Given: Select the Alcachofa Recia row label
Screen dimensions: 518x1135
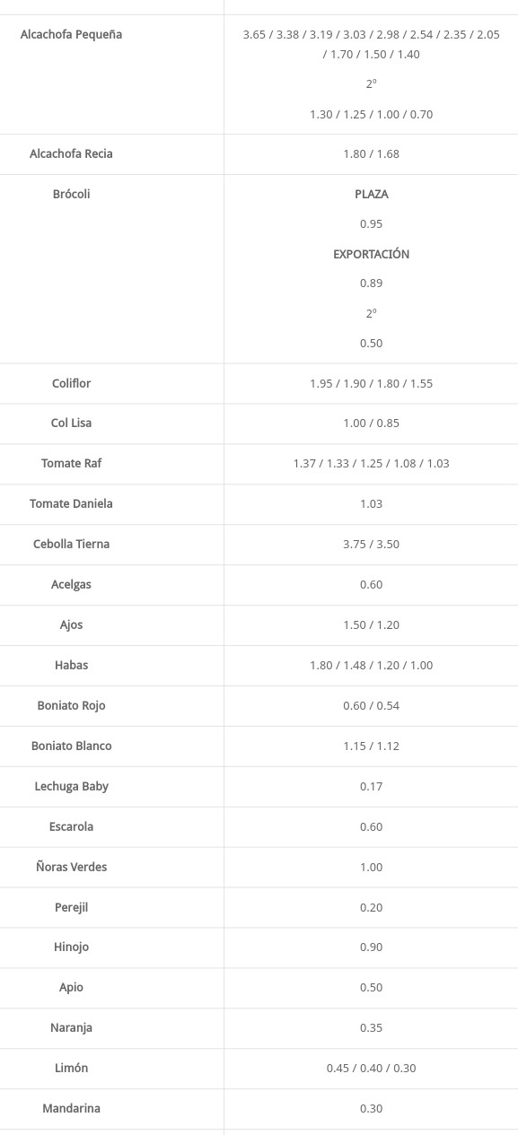Looking at the screenshot, I should point(71,153).
